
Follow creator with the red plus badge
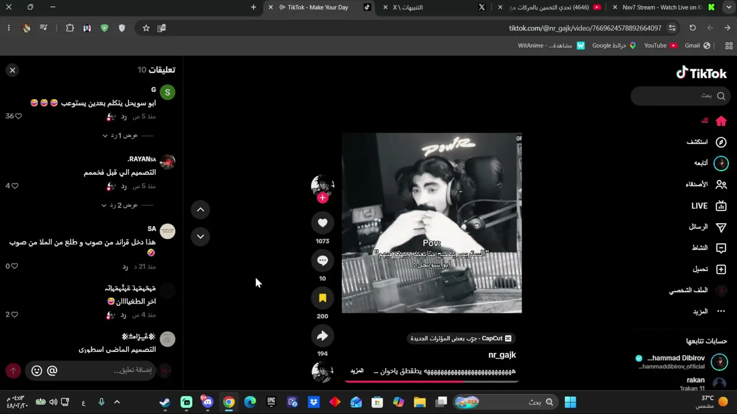(322, 198)
